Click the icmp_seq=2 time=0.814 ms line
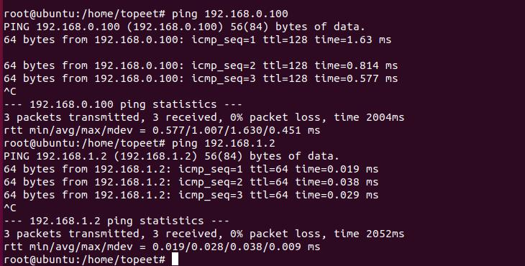This screenshot has height=266, width=525. point(201,65)
